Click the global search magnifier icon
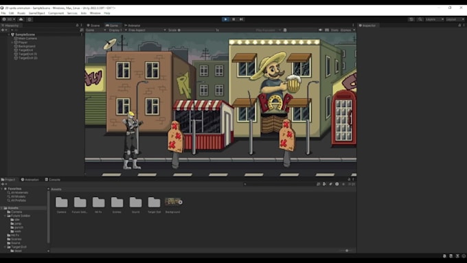The height and width of the screenshot is (263, 467). 420,19
